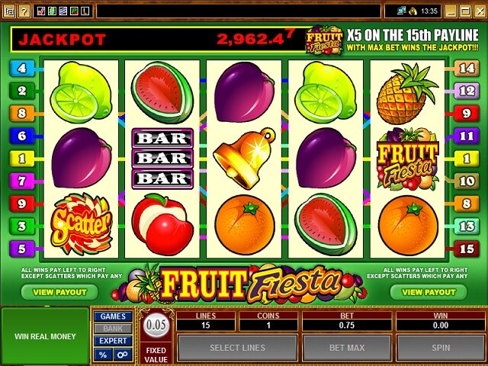Click the striped blue indicator icon

[x=63, y=11]
